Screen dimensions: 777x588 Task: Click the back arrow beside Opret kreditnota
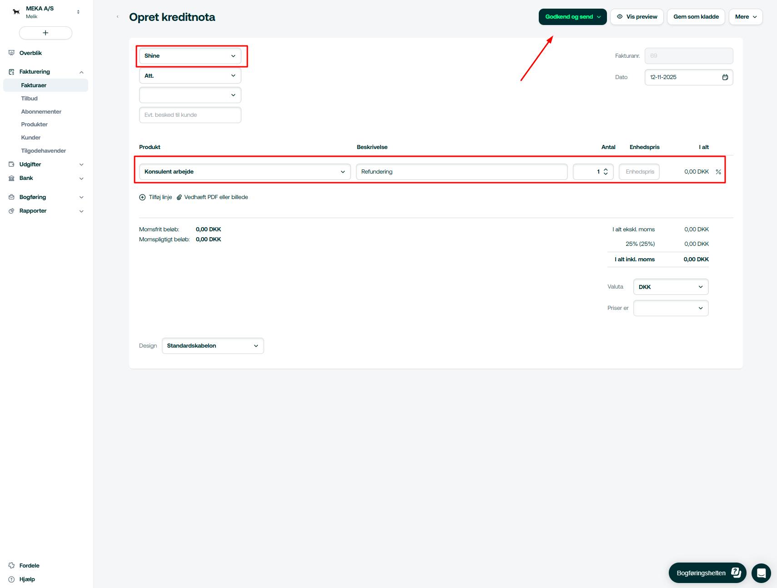coord(118,17)
